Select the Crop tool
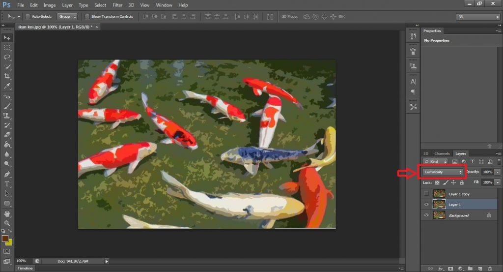The image size is (503, 272). coord(7,77)
